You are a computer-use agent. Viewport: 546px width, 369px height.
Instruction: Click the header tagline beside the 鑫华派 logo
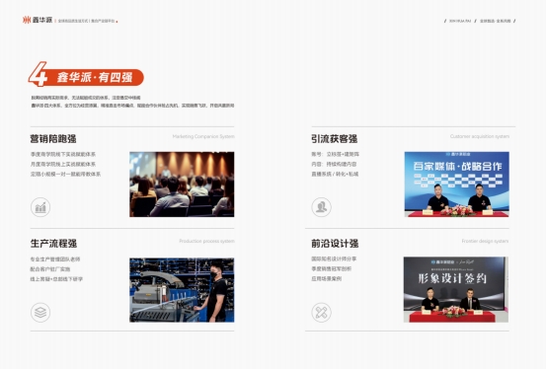pos(86,21)
